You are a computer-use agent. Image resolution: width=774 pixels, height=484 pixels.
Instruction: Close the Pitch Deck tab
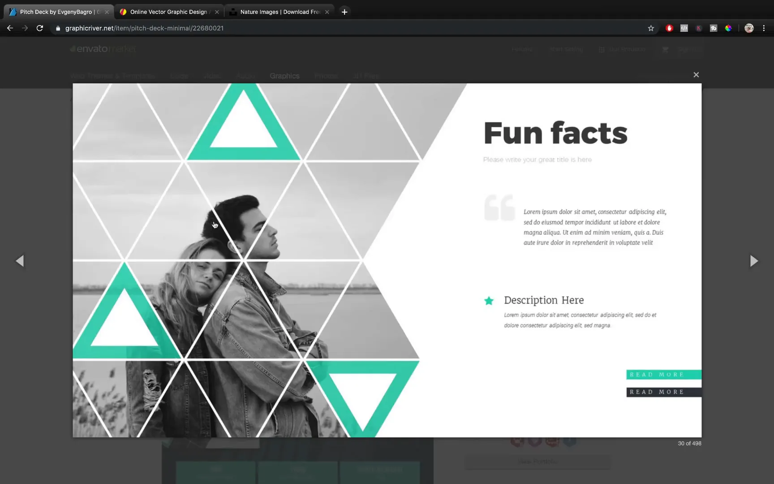coord(107,12)
